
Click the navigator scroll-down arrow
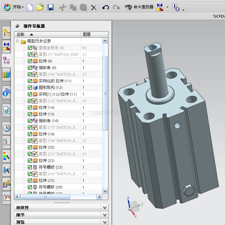[x=105, y=191]
